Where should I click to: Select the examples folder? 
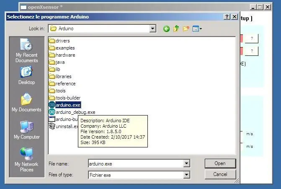[x=62, y=48]
